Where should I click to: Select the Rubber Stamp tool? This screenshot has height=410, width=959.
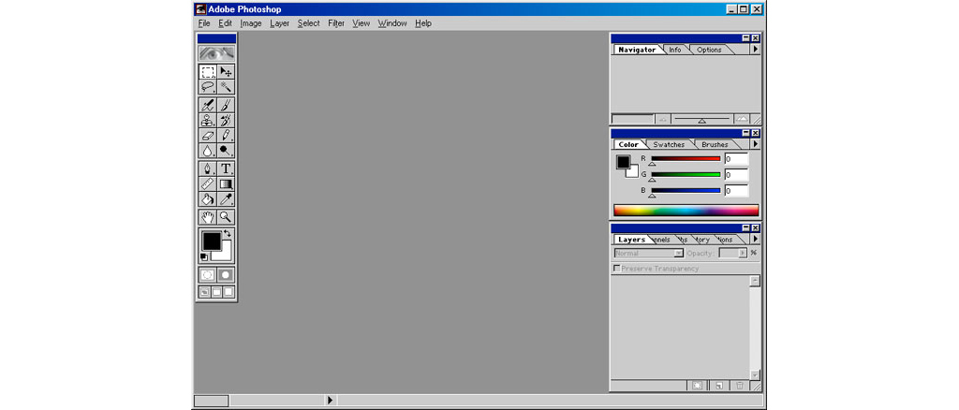(208, 121)
